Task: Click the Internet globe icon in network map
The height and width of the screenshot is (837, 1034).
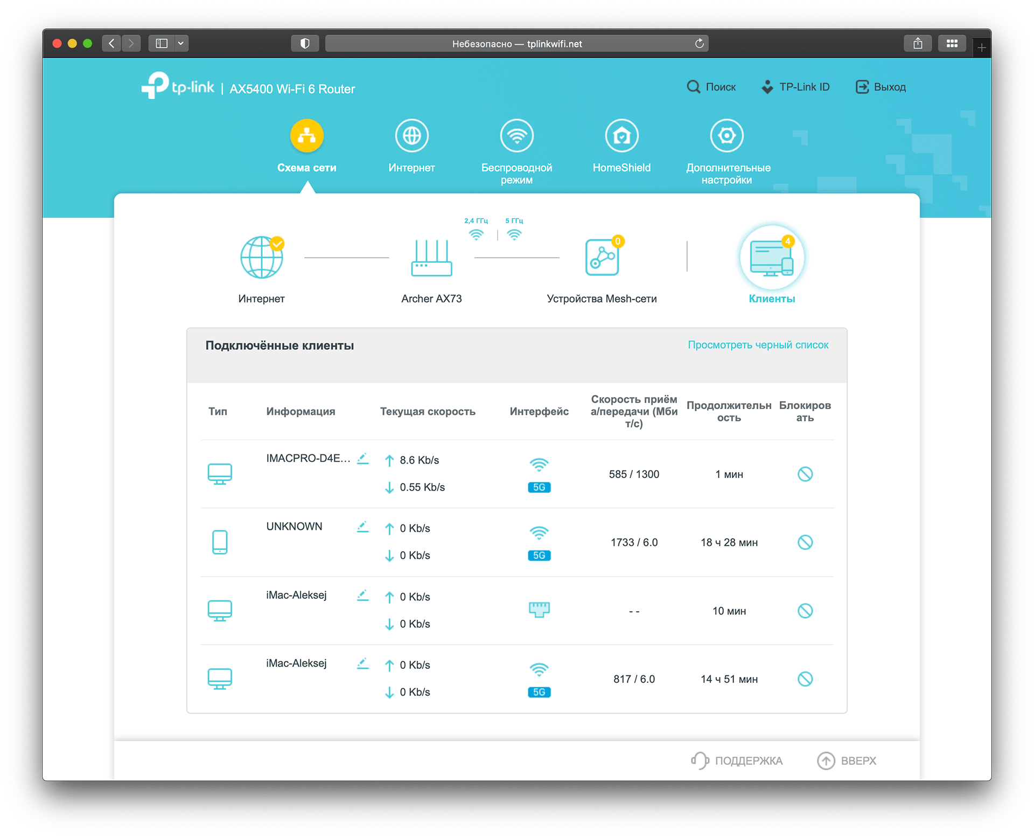Action: tap(261, 258)
